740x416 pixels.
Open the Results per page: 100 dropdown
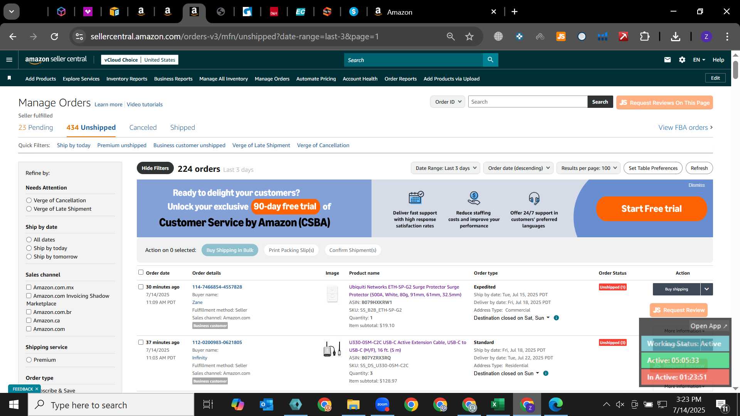tap(589, 168)
